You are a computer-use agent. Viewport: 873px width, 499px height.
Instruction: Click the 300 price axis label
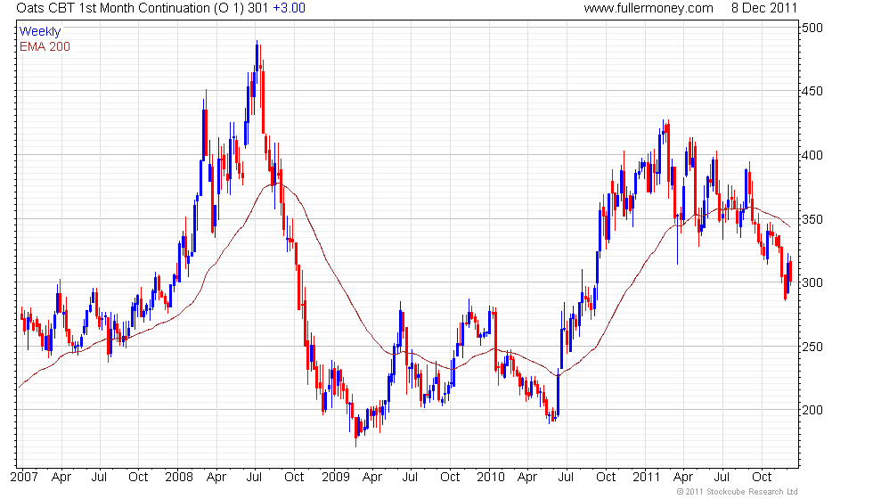[x=812, y=283]
